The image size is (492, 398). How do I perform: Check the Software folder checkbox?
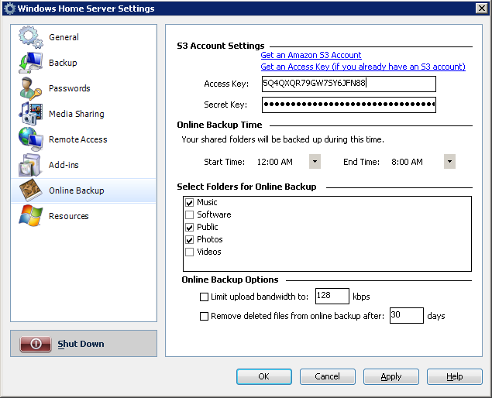click(x=189, y=214)
